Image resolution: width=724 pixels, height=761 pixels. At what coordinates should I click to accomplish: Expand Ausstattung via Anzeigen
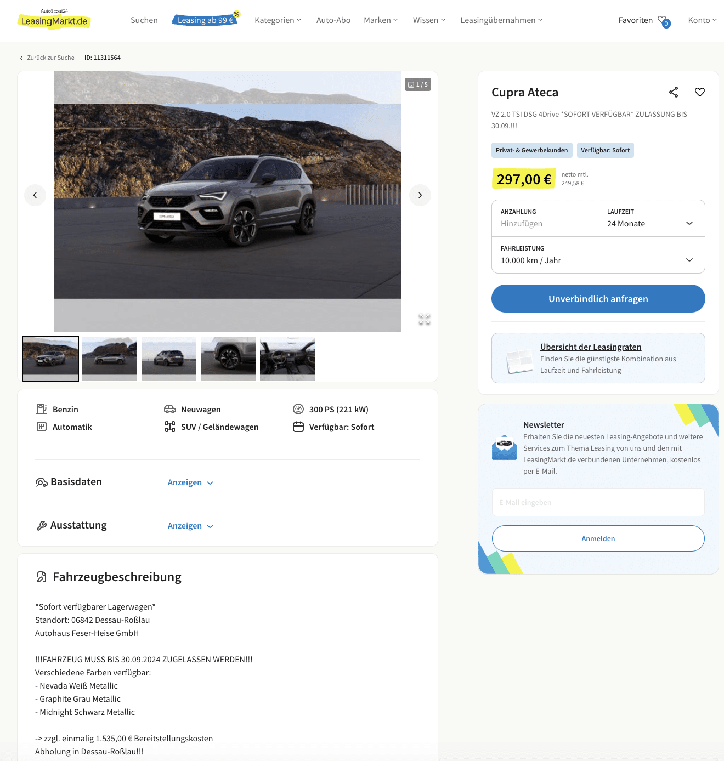coord(190,526)
